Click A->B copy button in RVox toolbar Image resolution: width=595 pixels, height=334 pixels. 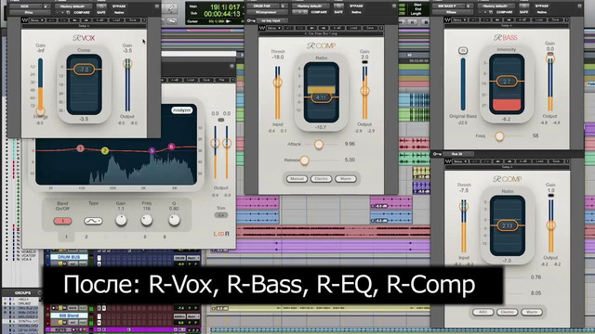pyautogui.click(x=99, y=20)
